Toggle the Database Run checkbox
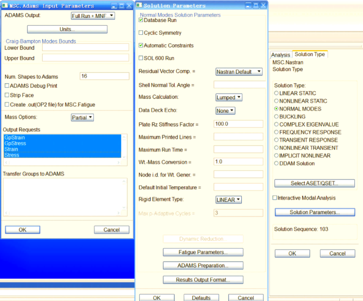 (x=141, y=20)
